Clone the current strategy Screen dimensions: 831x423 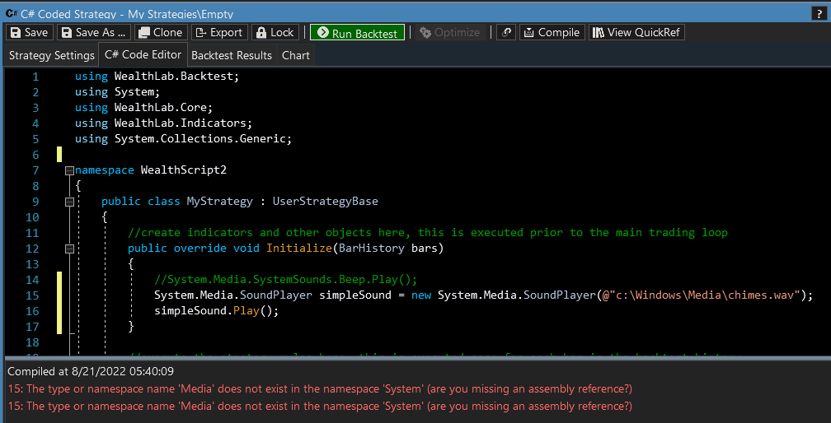[x=160, y=32]
